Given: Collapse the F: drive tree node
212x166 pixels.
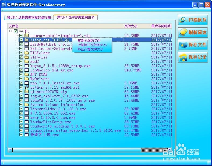Looking at the screenshot, I should click(10, 31).
